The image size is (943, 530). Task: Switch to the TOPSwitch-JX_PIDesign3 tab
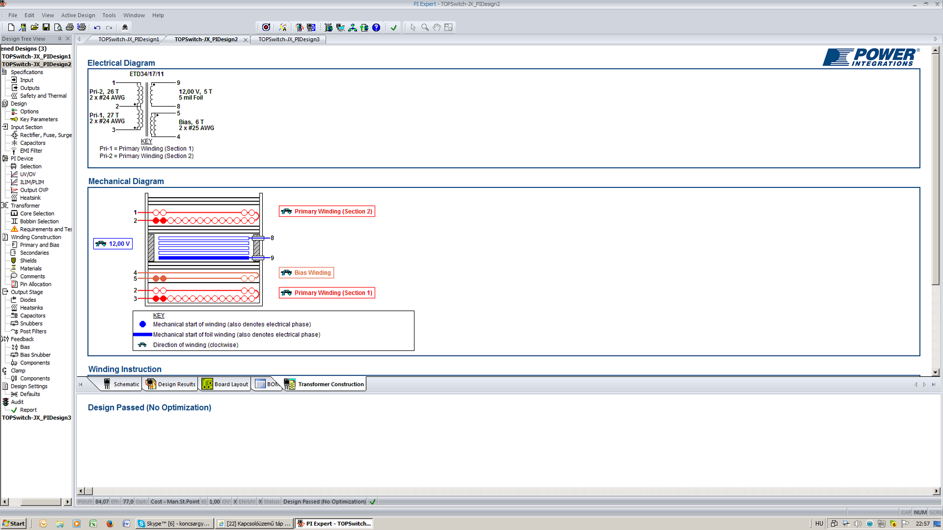tap(289, 39)
